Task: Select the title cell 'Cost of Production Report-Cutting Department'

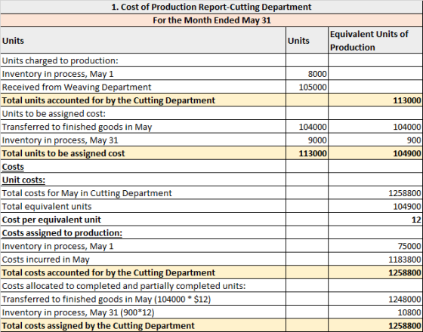Action: point(211,7)
